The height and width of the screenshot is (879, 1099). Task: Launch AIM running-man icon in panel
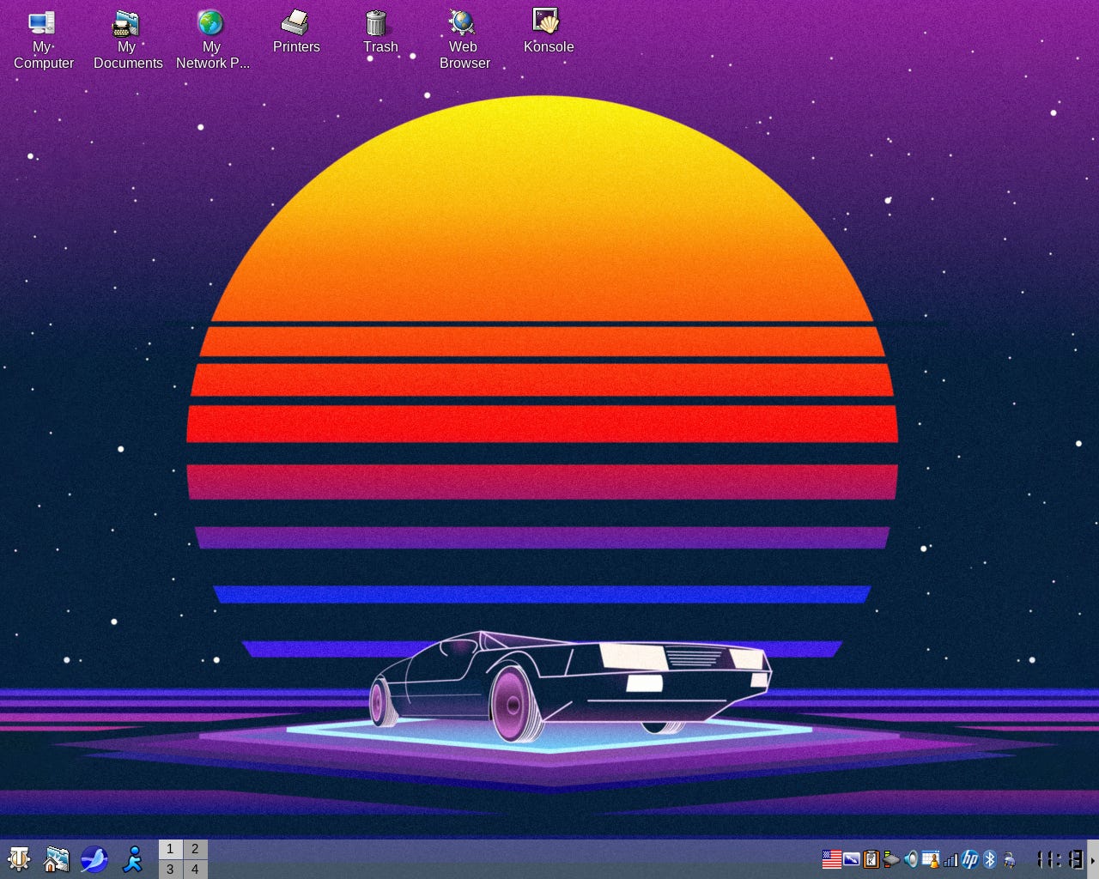pos(132,859)
